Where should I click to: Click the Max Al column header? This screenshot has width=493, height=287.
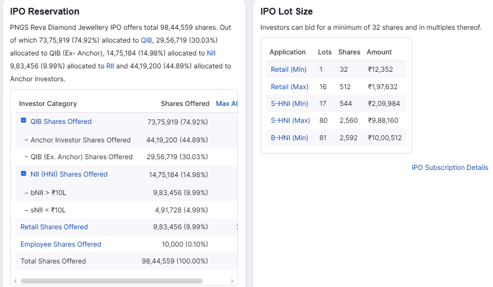point(226,104)
